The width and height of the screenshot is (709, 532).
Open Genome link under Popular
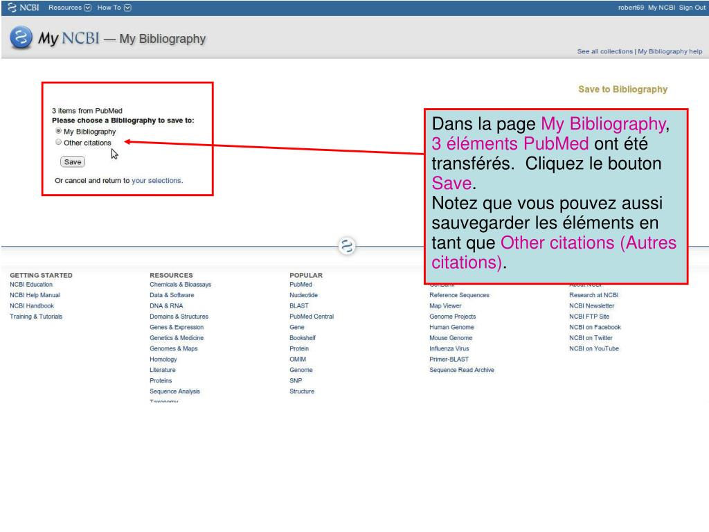pos(300,370)
